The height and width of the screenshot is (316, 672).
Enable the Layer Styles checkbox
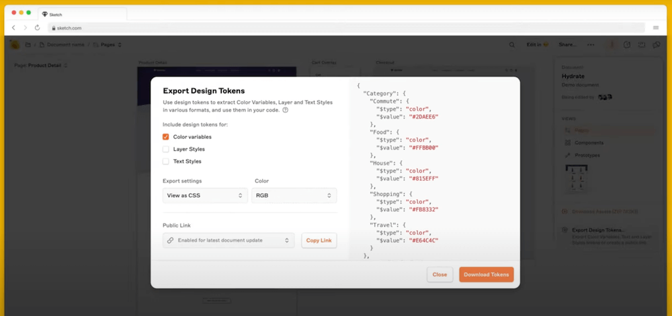click(x=166, y=149)
